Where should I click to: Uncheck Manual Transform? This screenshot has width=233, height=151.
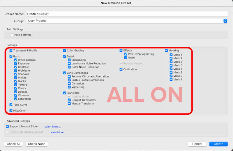(69, 103)
